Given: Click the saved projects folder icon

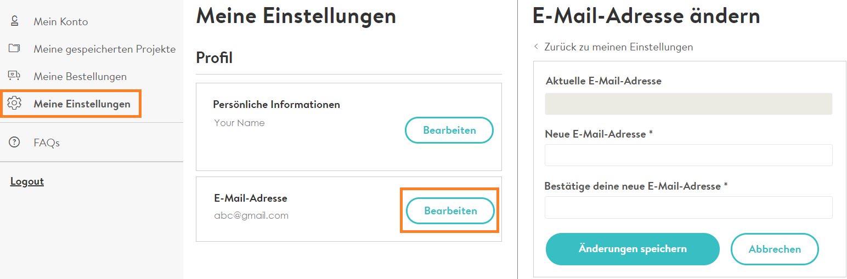Looking at the screenshot, I should pyautogui.click(x=14, y=49).
